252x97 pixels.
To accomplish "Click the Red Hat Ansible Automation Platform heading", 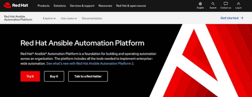I will [82, 43].
